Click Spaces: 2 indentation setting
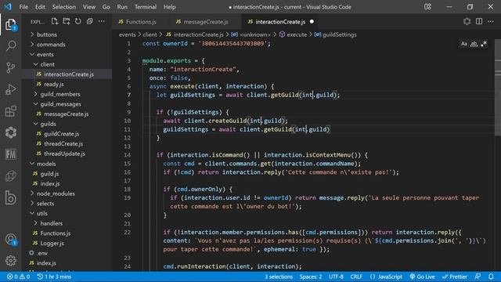 311,277
